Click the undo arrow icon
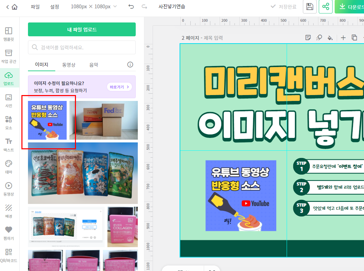Viewport: 364px width, 271px height. point(131,7)
